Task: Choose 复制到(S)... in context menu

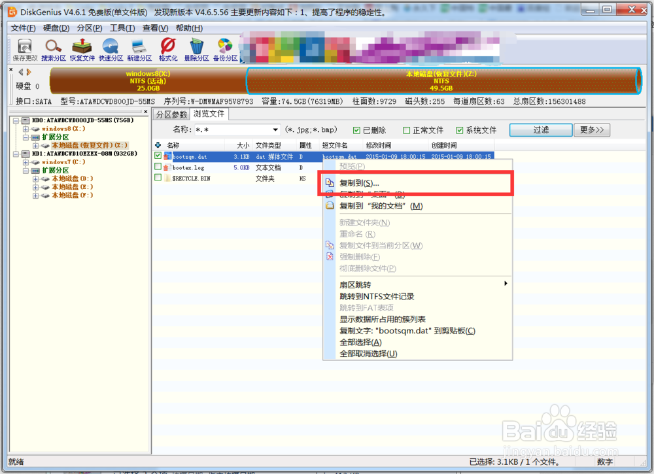Action: coord(418,182)
